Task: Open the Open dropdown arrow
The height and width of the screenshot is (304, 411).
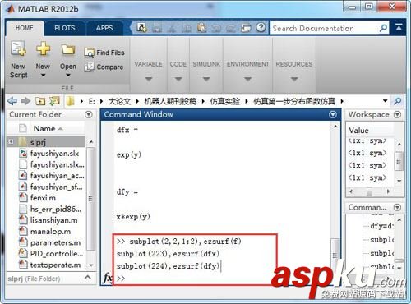Action: point(68,75)
